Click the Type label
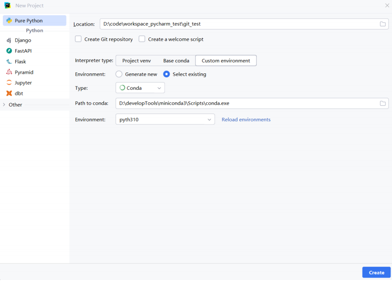392x287 pixels. (x=81, y=88)
